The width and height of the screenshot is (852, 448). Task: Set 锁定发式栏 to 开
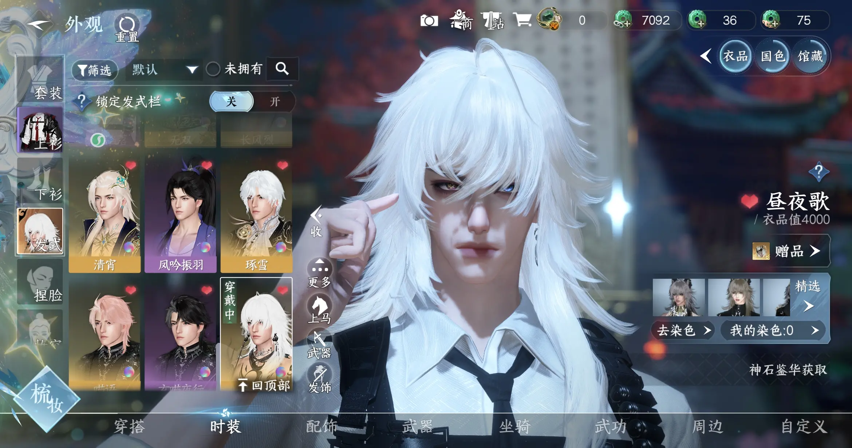pos(275,102)
